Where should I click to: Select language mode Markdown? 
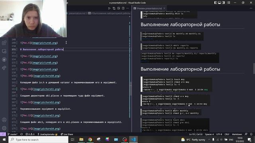237,134
